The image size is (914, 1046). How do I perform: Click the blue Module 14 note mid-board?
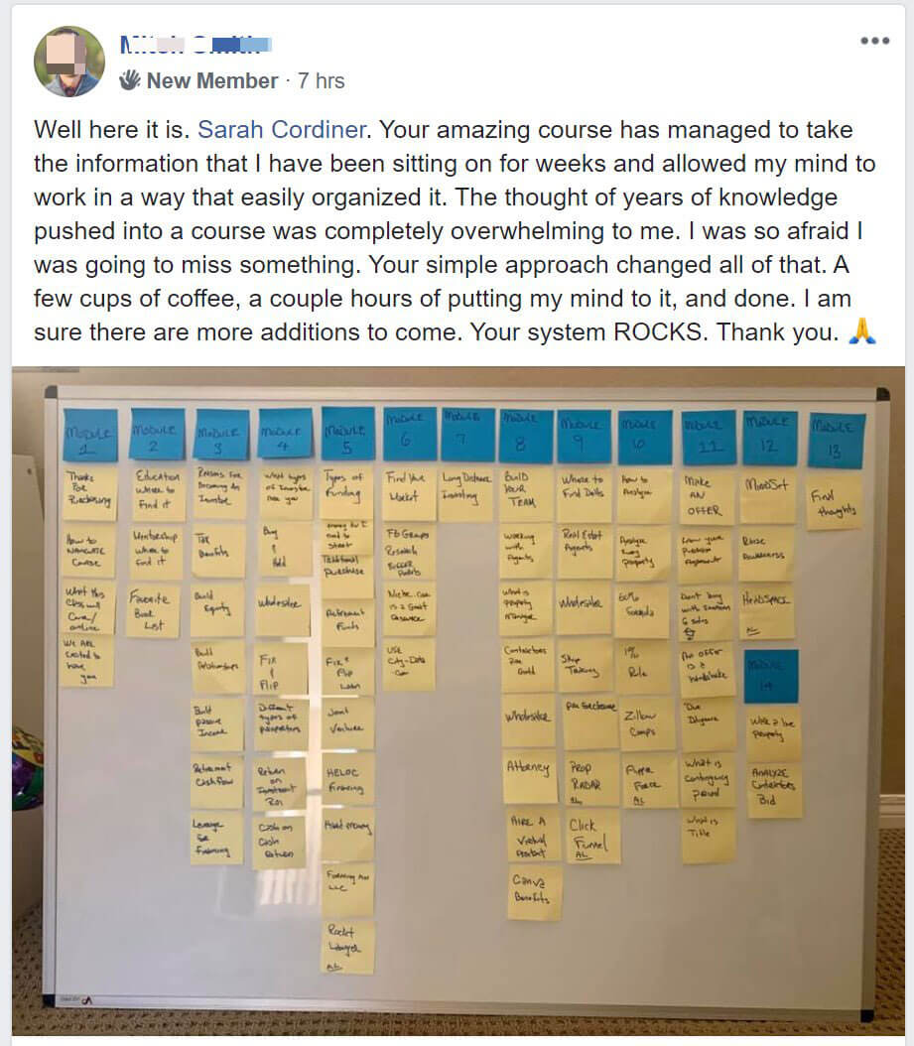[x=770, y=676]
